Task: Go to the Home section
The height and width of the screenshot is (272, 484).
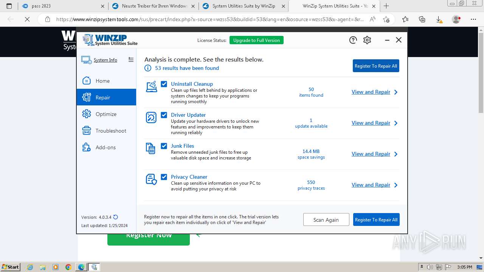Action: (106, 81)
